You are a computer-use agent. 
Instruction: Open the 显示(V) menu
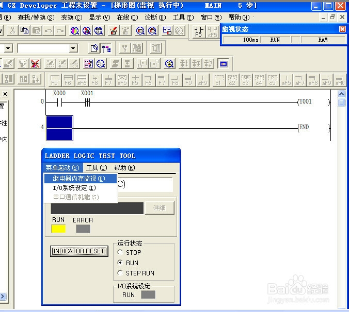100,18
